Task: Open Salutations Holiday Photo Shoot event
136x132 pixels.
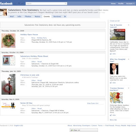Action: pos(34,56)
